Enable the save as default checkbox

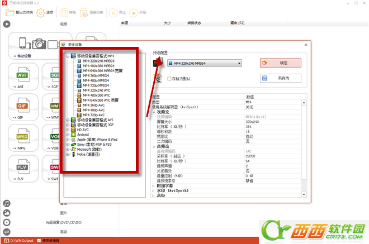(x=169, y=79)
